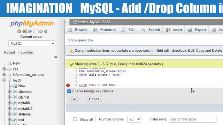This screenshot has width=223, height=125.
Task: Click the citemmst table icon
Action: pos(15,92)
